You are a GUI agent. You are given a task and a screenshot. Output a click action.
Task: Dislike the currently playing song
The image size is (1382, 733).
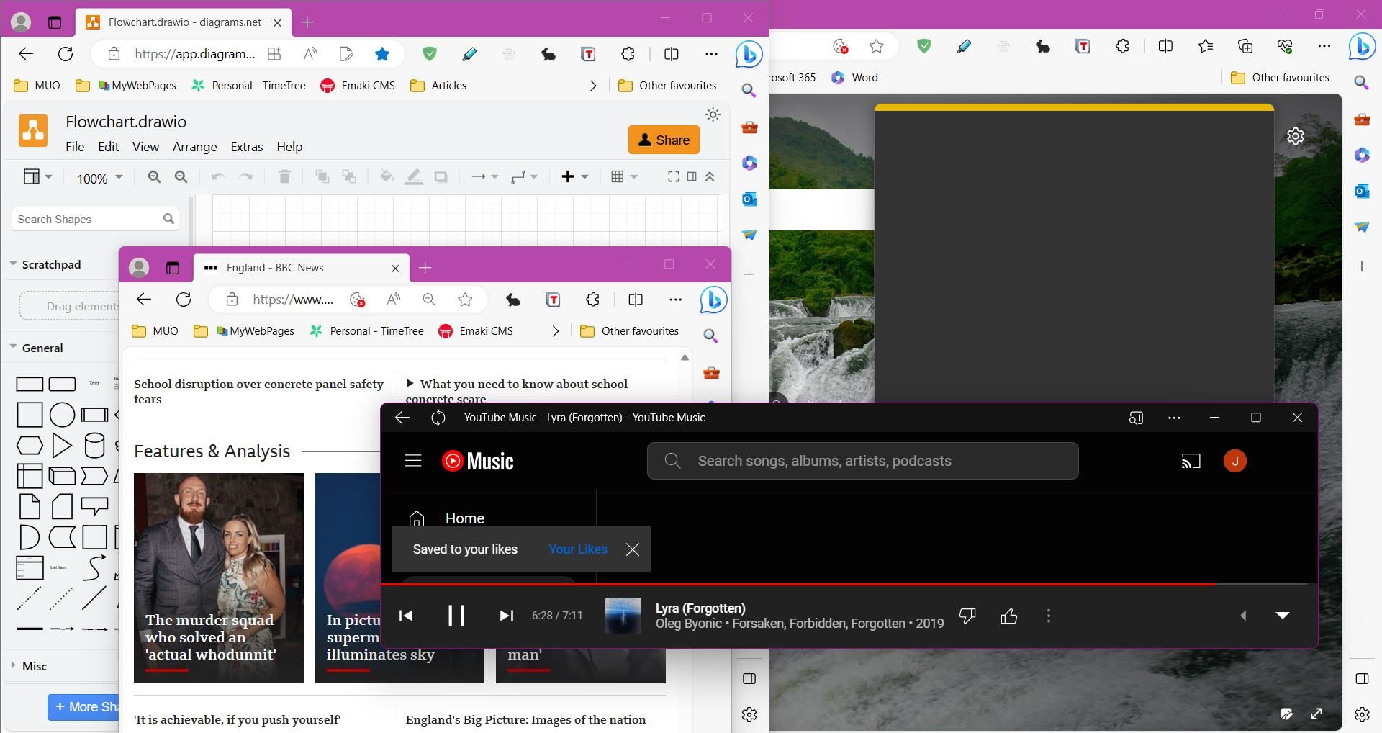[x=967, y=616]
